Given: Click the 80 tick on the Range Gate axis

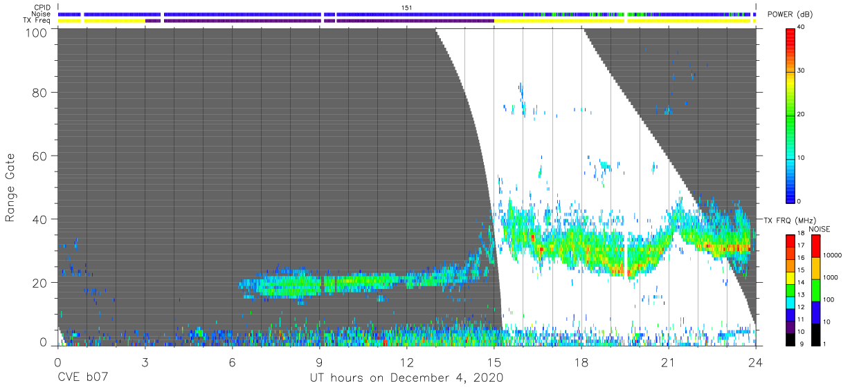Looking at the screenshot, I should click(x=39, y=93).
